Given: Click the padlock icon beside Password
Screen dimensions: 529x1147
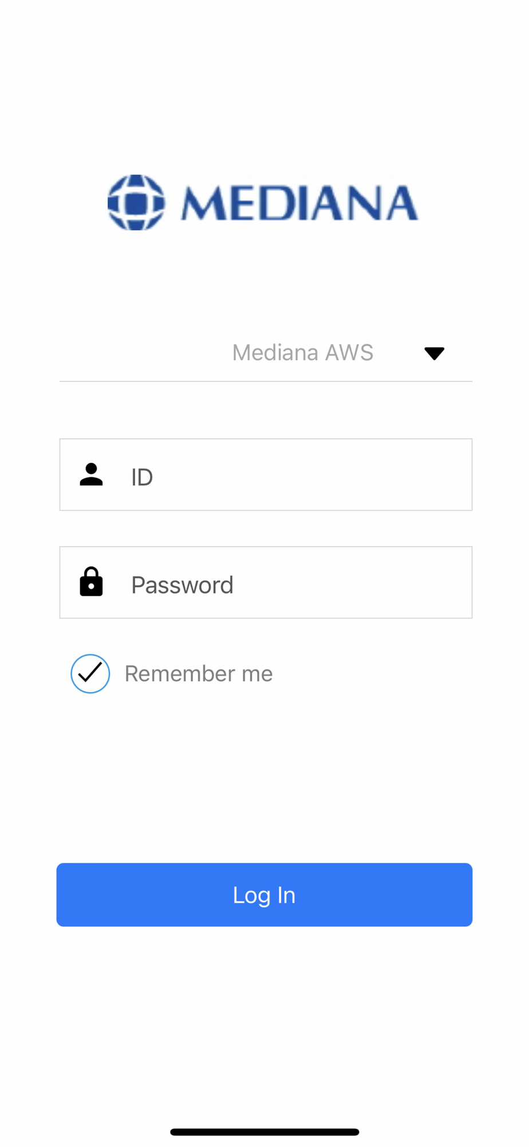Looking at the screenshot, I should tap(91, 582).
